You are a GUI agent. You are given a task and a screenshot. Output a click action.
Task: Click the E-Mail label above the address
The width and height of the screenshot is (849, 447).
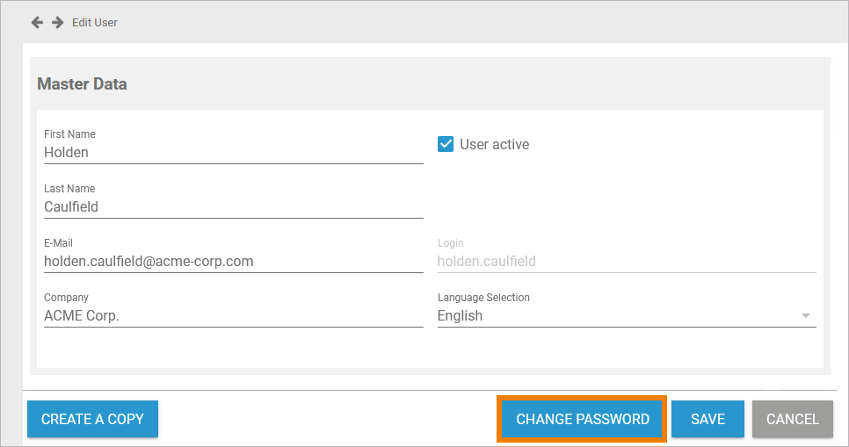coord(58,243)
